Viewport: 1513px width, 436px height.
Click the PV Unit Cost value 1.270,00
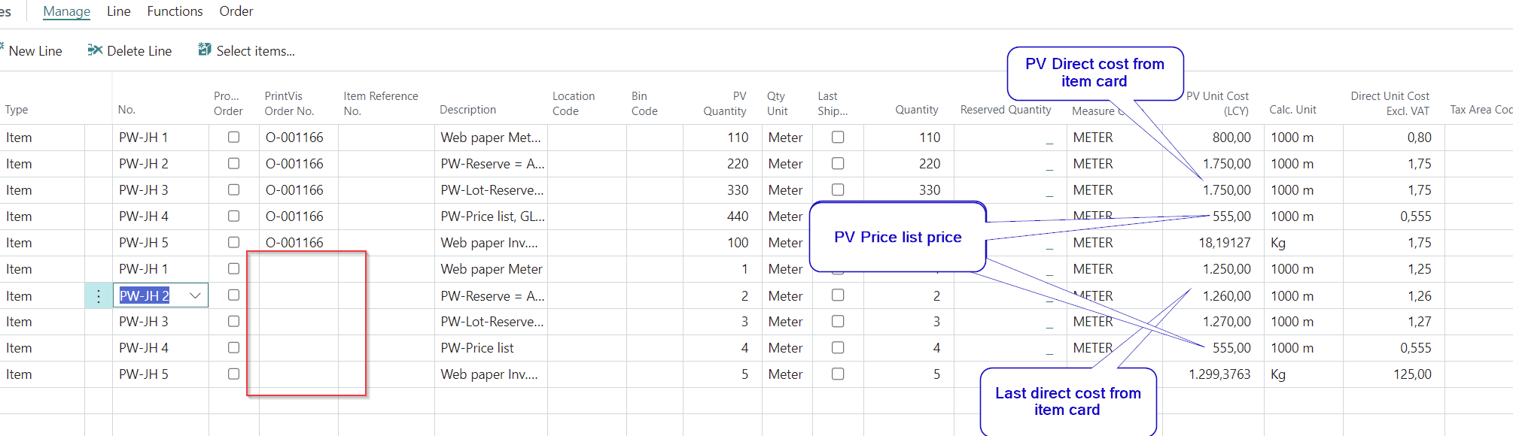click(x=1227, y=322)
